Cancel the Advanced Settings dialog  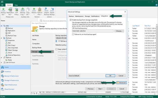click(121, 76)
